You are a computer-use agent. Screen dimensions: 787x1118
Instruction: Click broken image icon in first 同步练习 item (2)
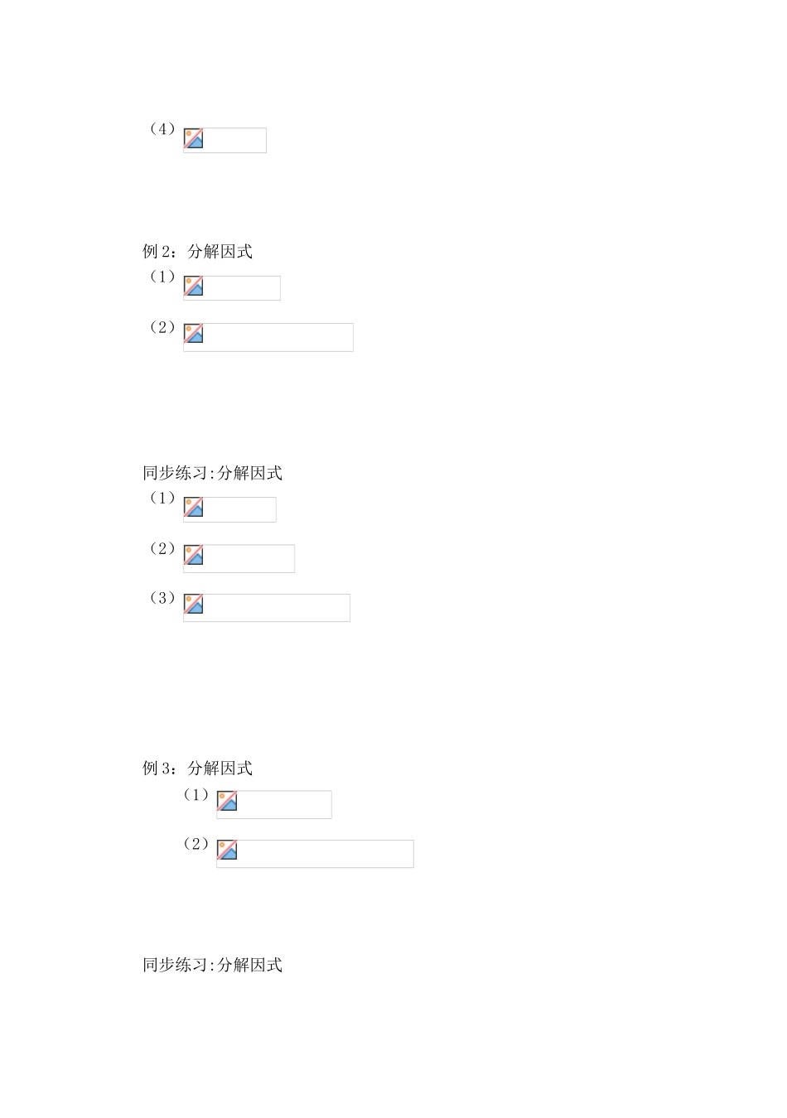194,556
